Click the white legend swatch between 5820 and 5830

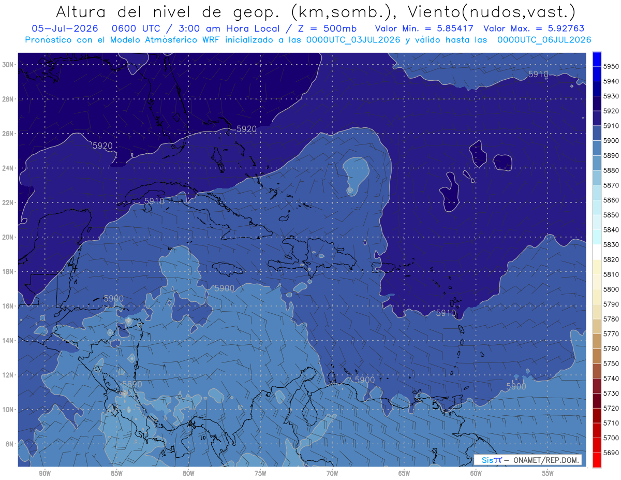click(x=597, y=252)
